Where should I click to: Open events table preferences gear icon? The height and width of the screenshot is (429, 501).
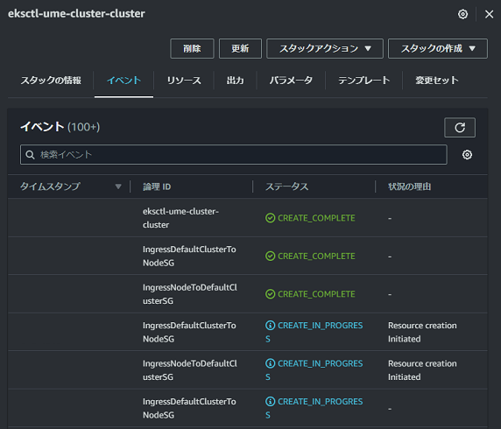467,155
